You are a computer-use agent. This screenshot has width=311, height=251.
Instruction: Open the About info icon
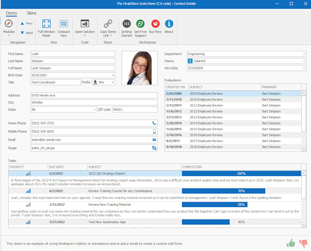pos(169,24)
